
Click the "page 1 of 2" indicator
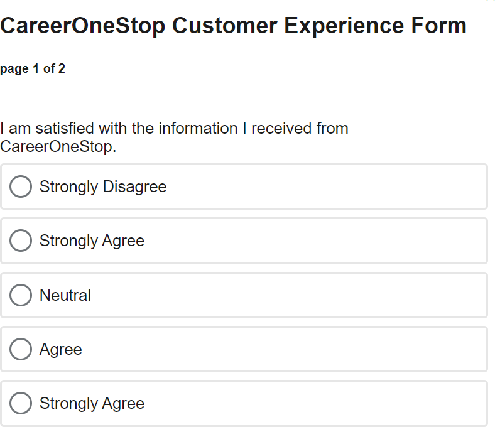pyautogui.click(x=33, y=68)
